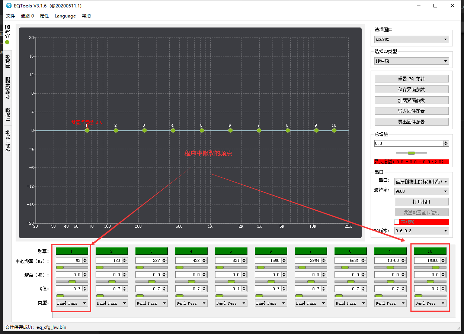
Task: Open the Language menu
Action: click(x=65, y=16)
